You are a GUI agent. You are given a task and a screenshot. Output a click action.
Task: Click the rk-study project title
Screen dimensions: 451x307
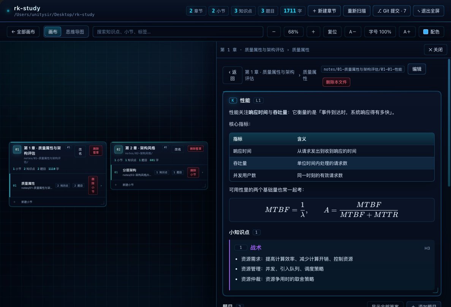27,8
